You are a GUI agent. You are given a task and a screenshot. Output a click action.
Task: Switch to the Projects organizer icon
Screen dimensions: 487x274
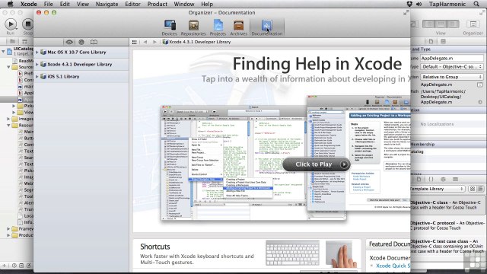click(218, 27)
